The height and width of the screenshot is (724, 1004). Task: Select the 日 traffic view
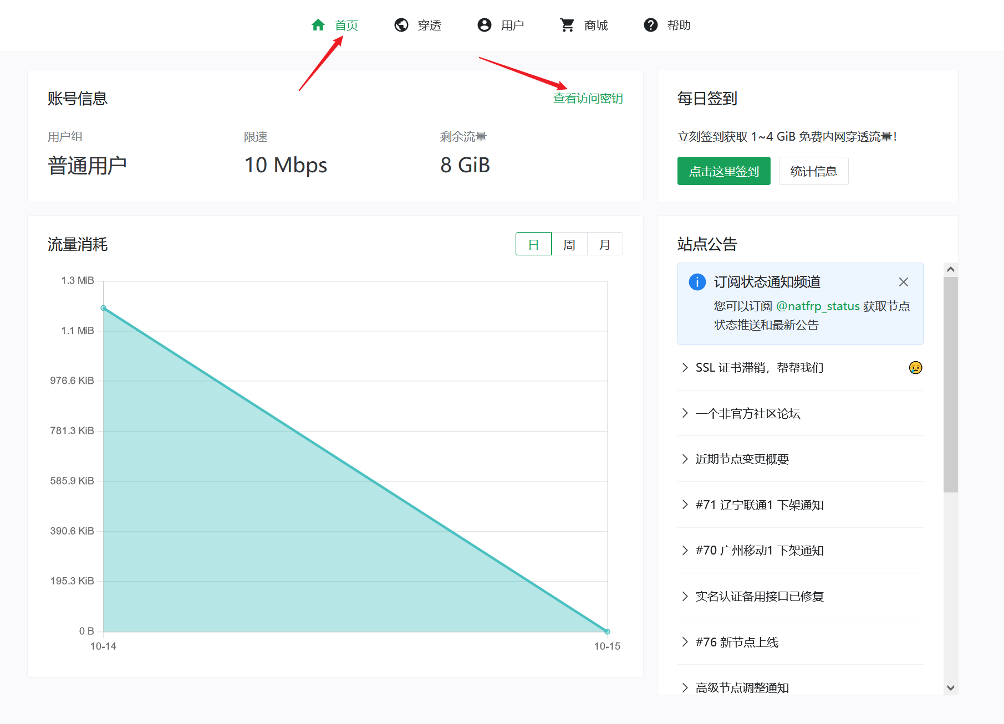533,244
